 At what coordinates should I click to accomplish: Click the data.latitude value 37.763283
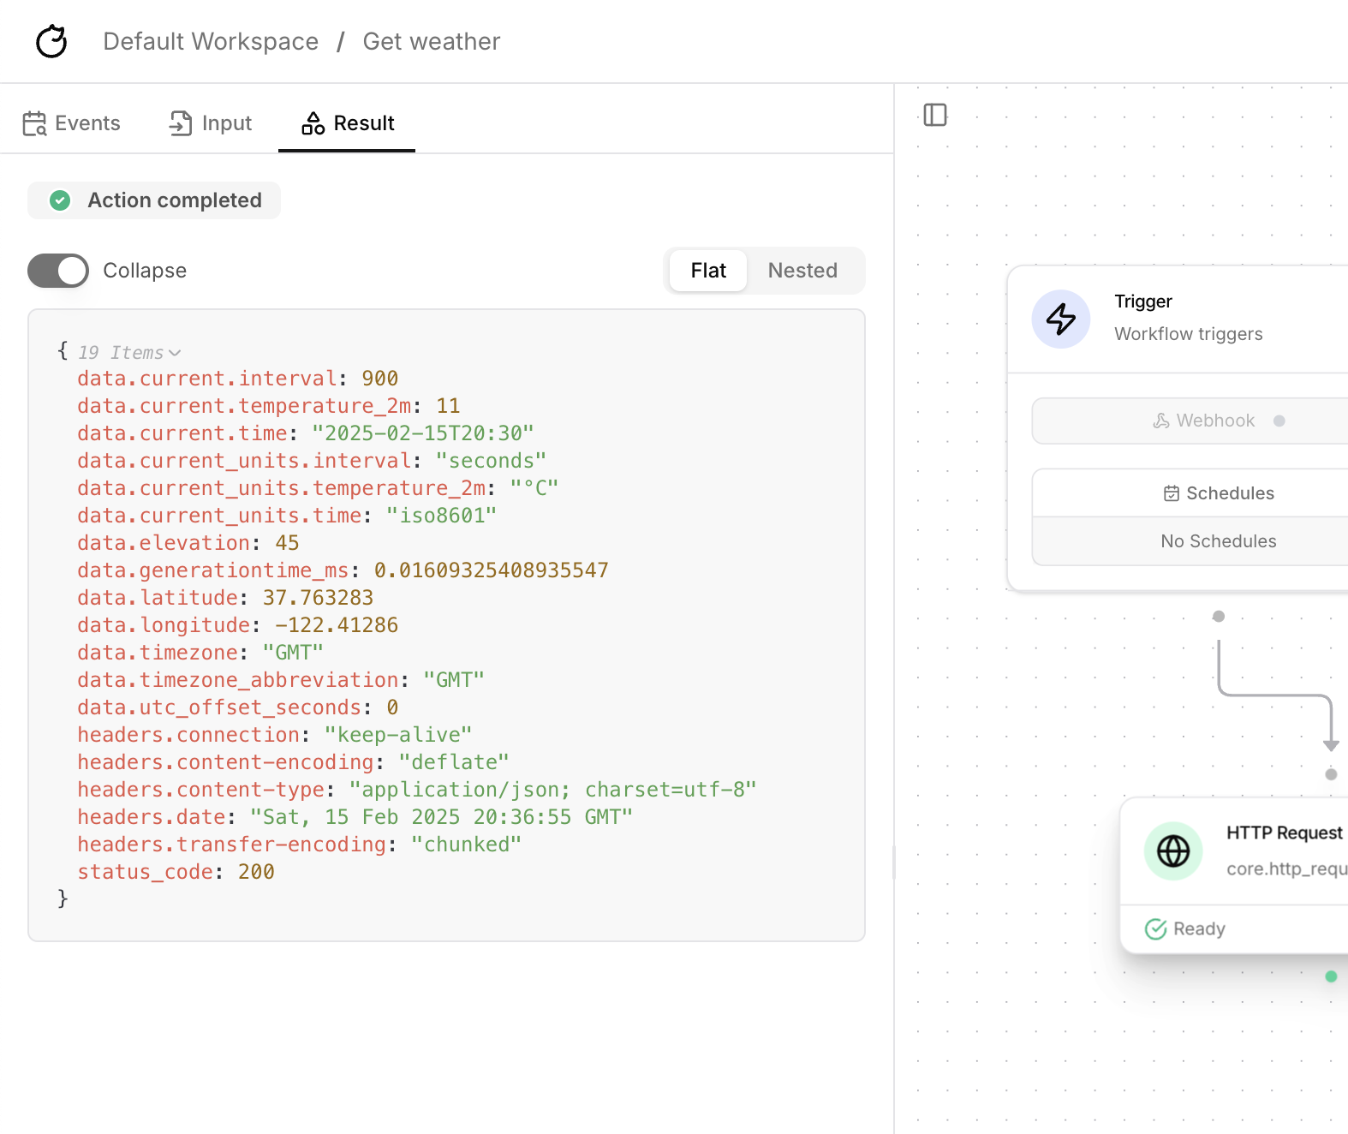[318, 598]
